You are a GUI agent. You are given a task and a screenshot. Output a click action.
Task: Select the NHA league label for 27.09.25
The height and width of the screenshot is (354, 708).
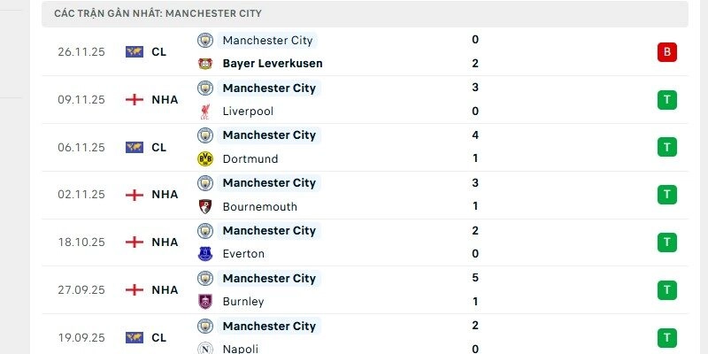pos(165,289)
